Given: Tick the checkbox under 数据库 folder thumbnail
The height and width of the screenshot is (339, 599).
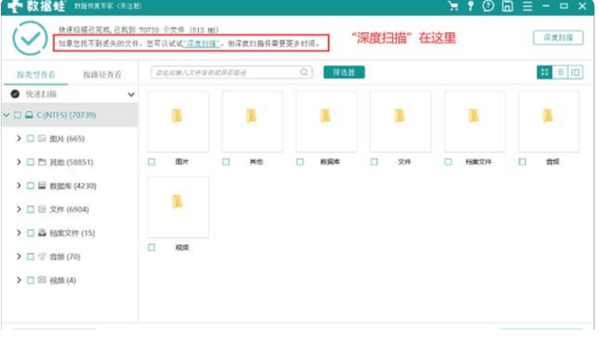Looking at the screenshot, I should (300, 162).
